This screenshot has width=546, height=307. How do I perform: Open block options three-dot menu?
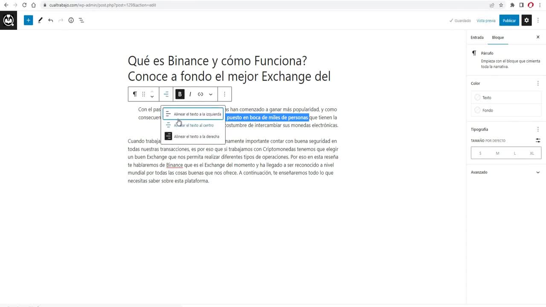pos(224,94)
